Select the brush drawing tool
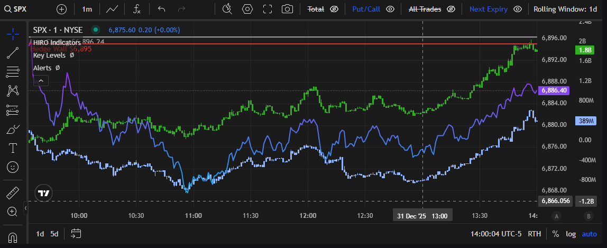This screenshot has width=607, height=248. click(x=13, y=129)
